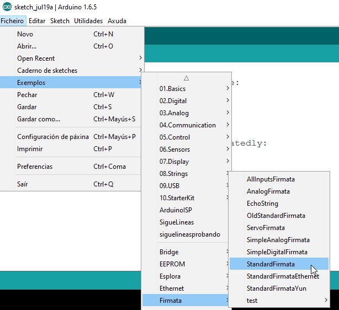
Task: Click the Arduino logo icon in title bar
Action: tap(6, 7)
